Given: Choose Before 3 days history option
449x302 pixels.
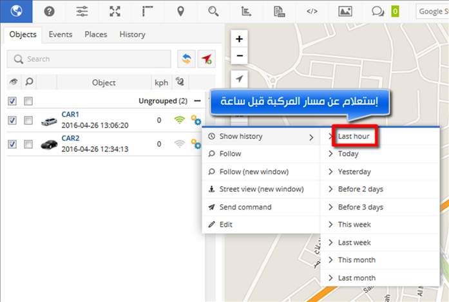Looking at the screenshot, I should [x=380, y=207].
